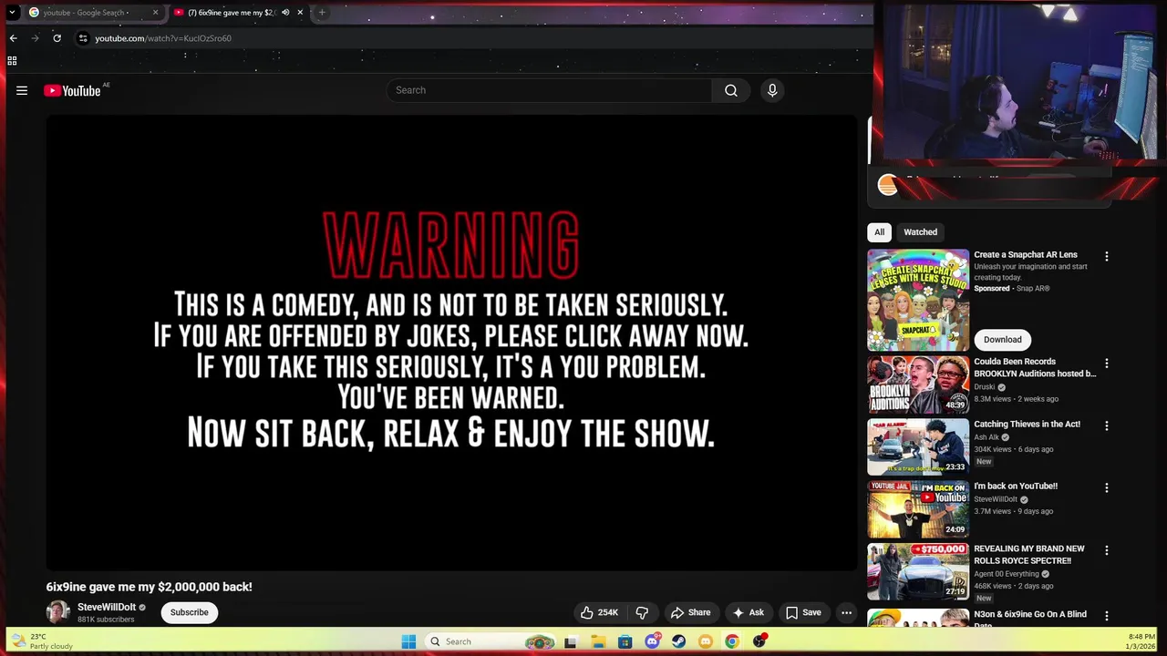Image resolution: width=1167 pixels, height=656 pixels.
Task: Click the Share button
Action: point(690,612)
